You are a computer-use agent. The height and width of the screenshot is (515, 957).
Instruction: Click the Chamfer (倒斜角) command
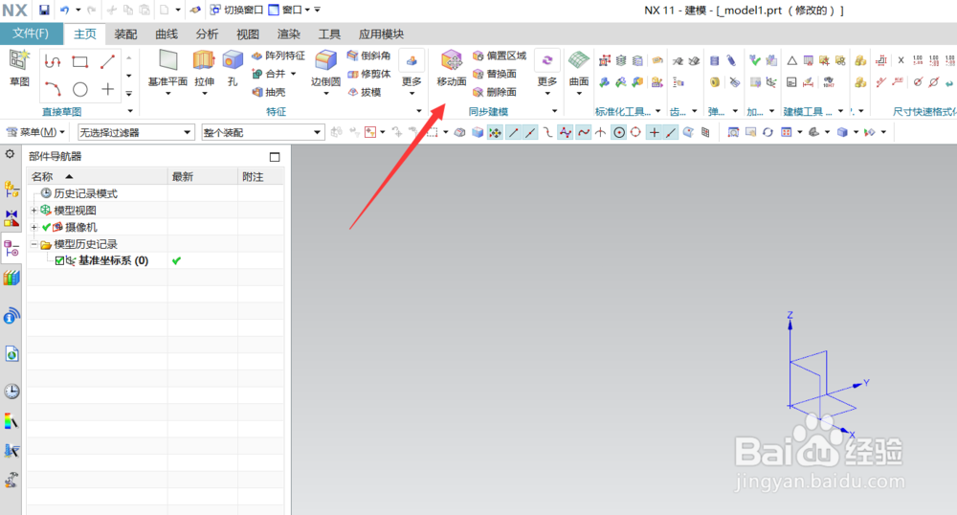[x=368, y=56]
